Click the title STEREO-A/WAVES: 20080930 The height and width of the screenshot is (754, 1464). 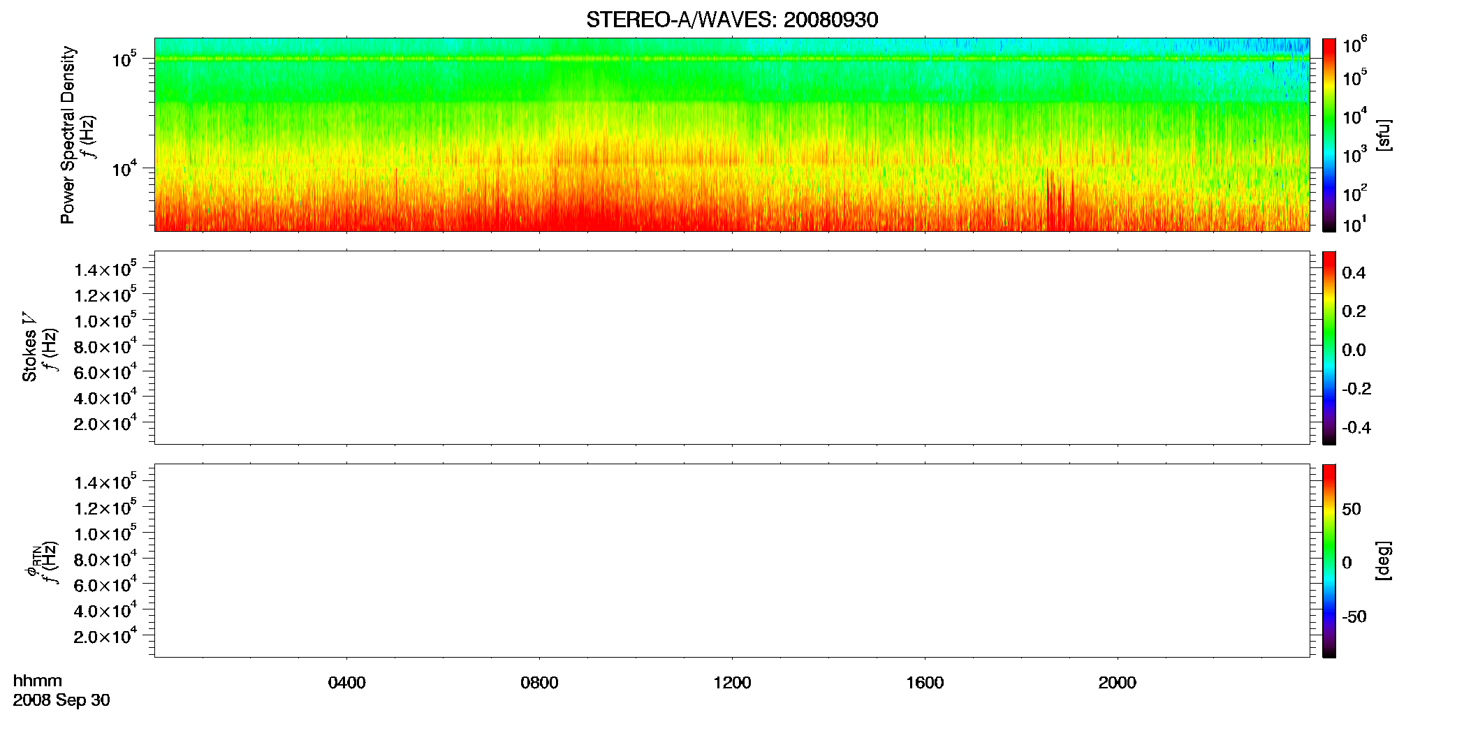pyautogui.click(x=732, y=20)
